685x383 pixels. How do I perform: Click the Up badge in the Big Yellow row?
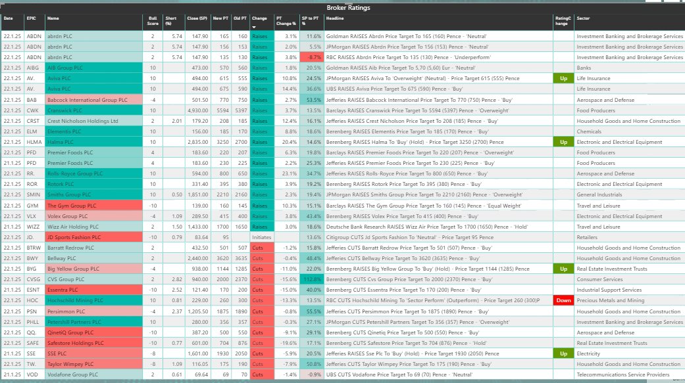tap(563, 269)
